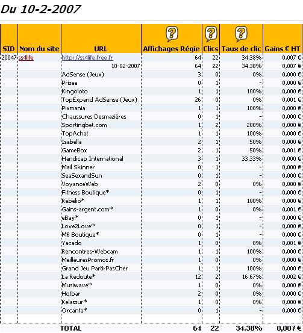Click the Yacado row label

click(x=72, y=243)
